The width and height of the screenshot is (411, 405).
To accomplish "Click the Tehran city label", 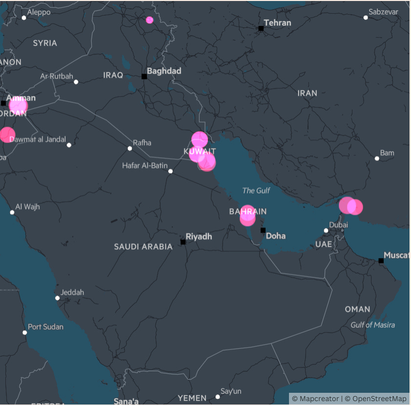I will 278,23.
